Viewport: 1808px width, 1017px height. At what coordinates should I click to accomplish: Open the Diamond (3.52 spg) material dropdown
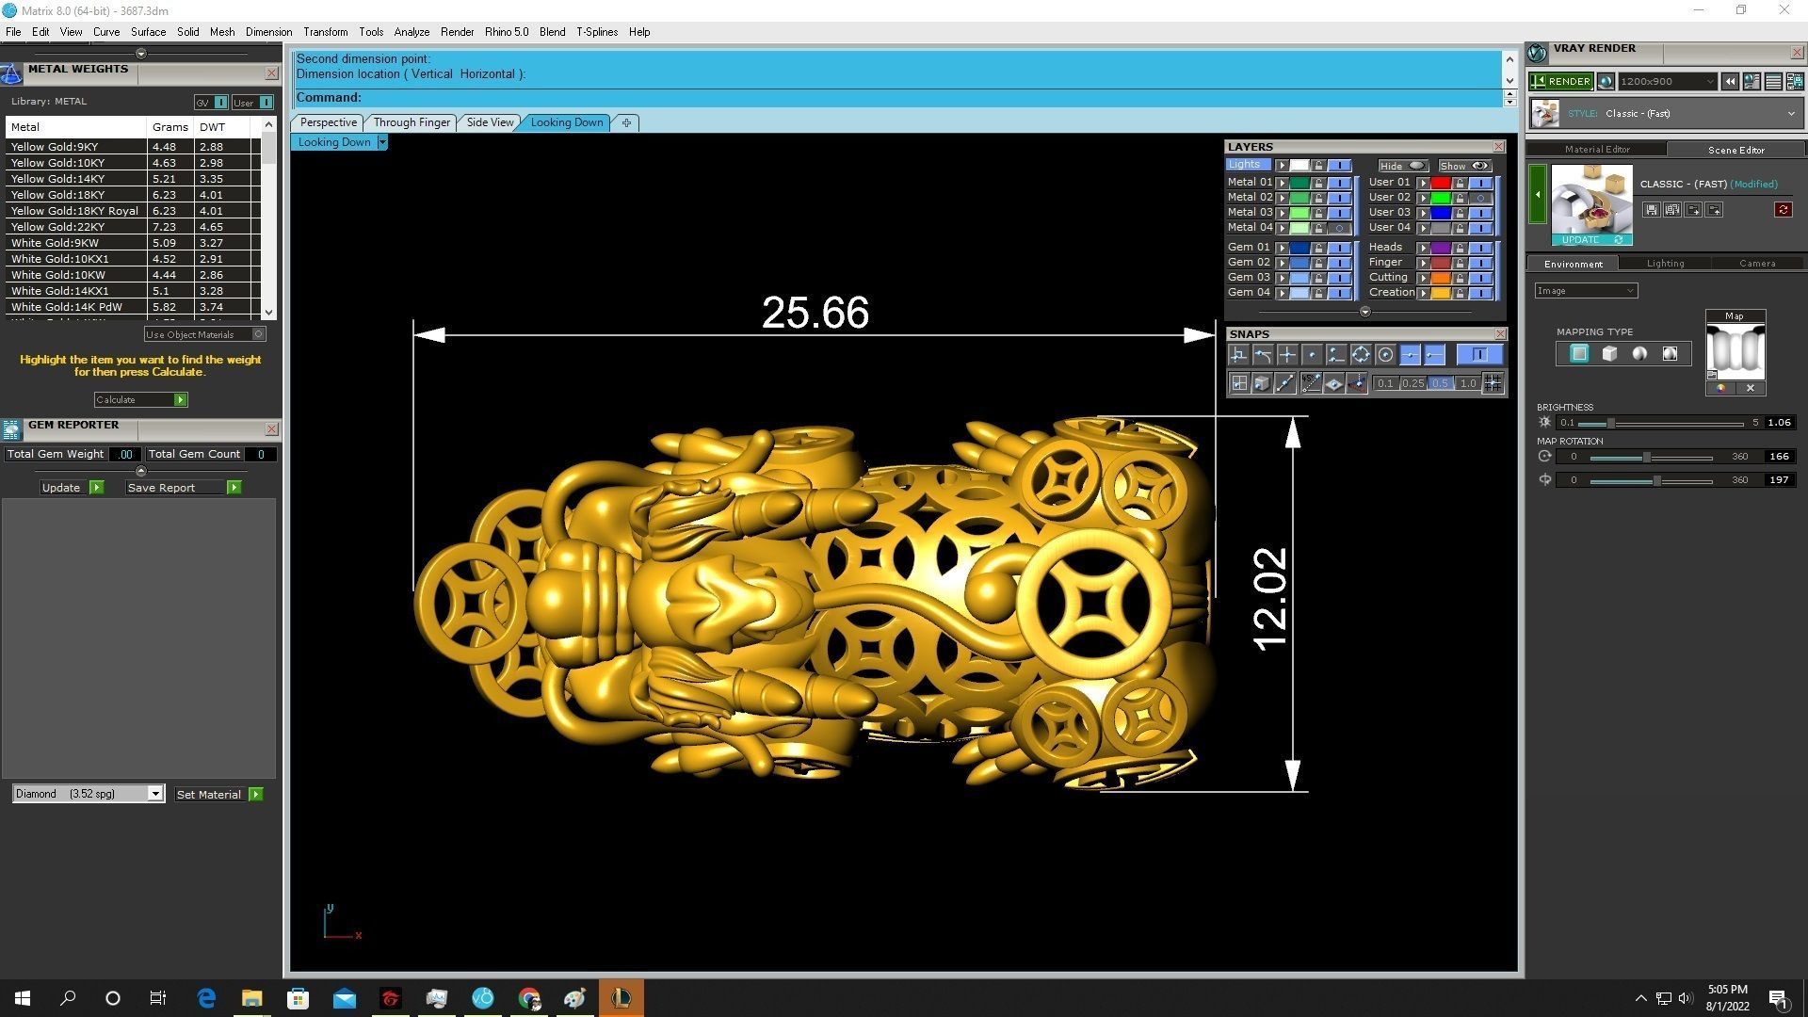(155, 794)
